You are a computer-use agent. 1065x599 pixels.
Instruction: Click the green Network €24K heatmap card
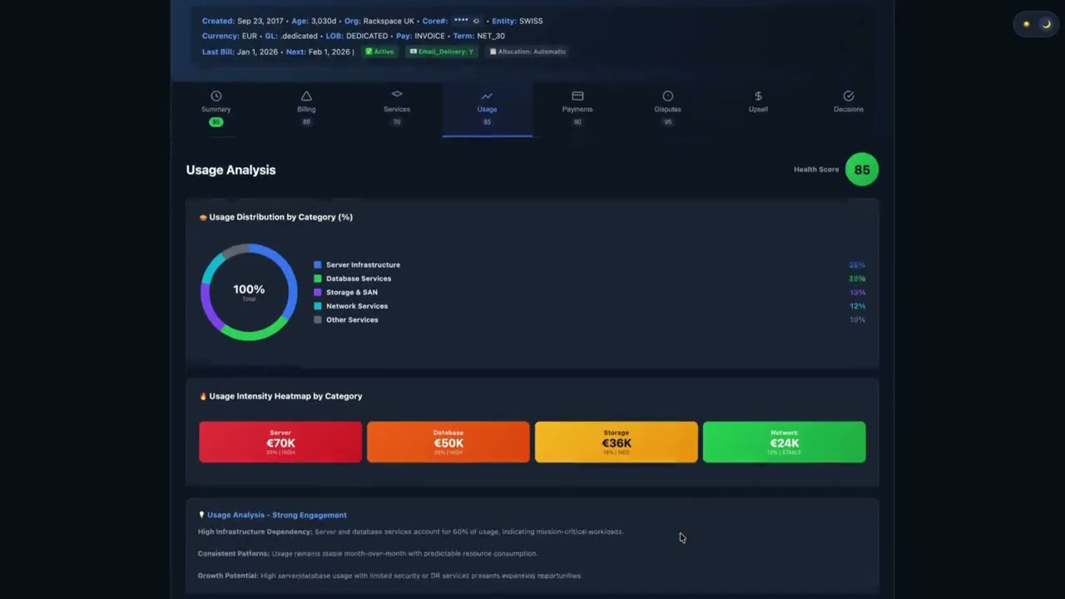[x=784, y=442]
